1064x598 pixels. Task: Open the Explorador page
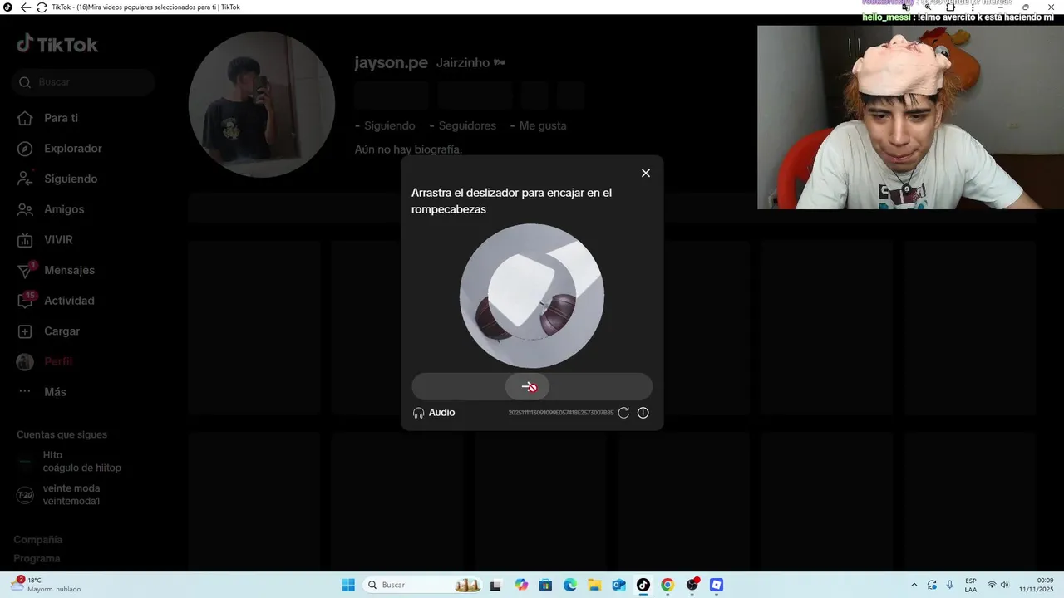[60, 149]
